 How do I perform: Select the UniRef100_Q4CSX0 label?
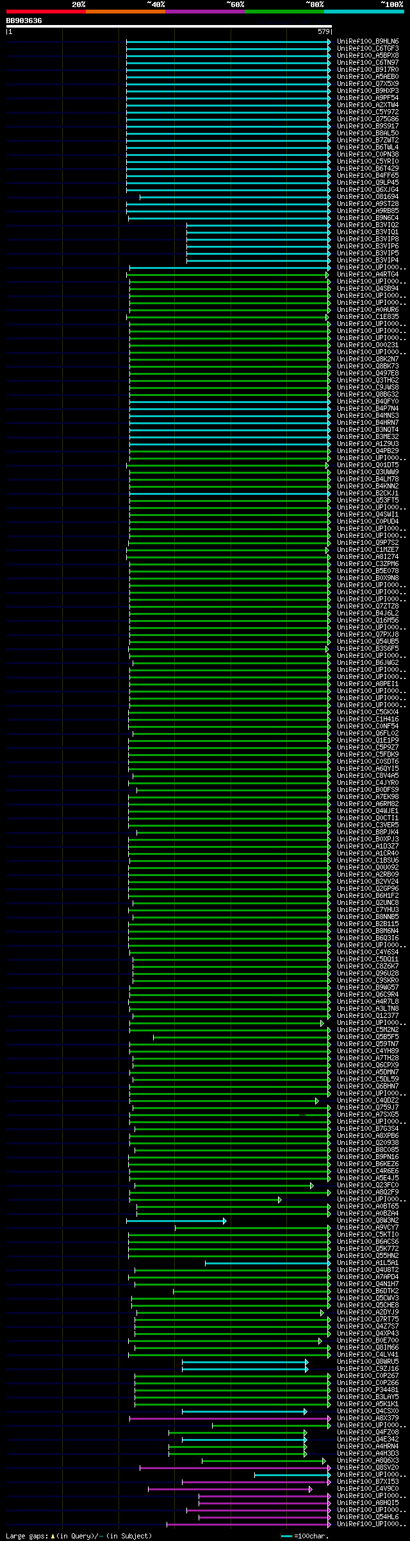click(368, 1411)
